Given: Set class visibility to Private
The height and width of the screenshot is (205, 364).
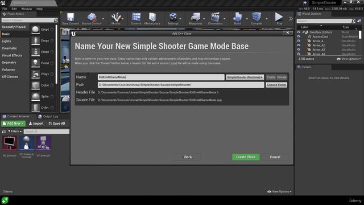Looking at the screenshot, I should click(282, 77).
